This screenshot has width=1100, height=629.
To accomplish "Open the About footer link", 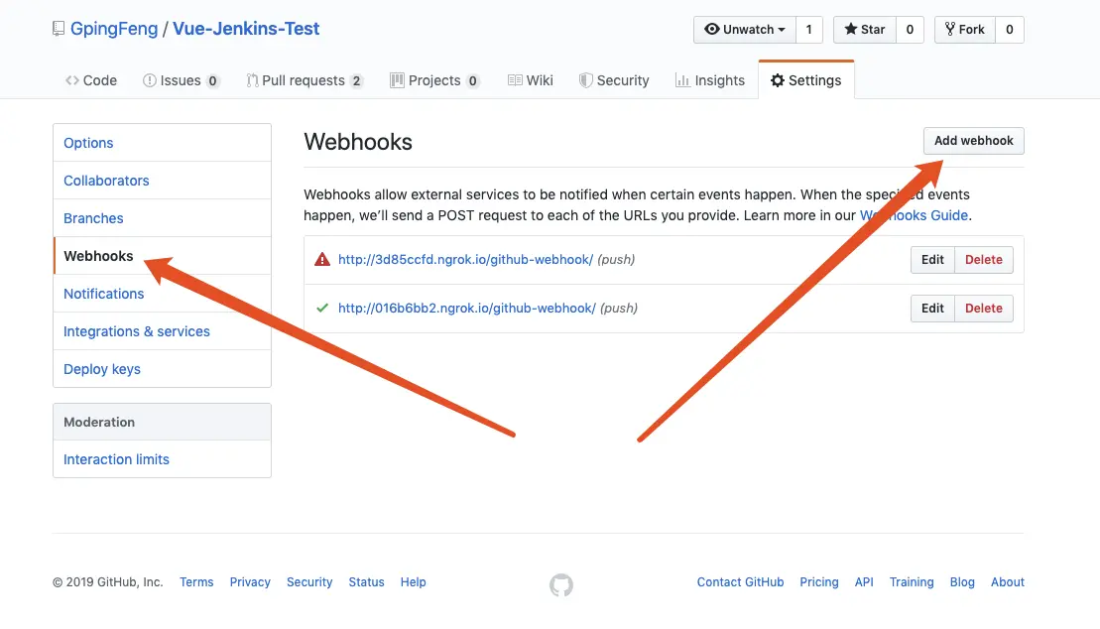I will click(1008, 582).
